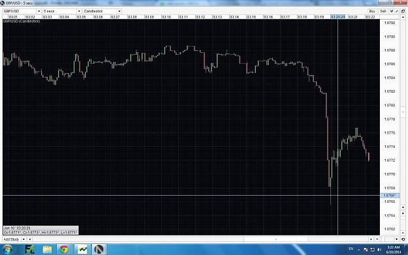
Task: Click the GBP/USD (Candlestick) chart title
Action: (22, 21)
